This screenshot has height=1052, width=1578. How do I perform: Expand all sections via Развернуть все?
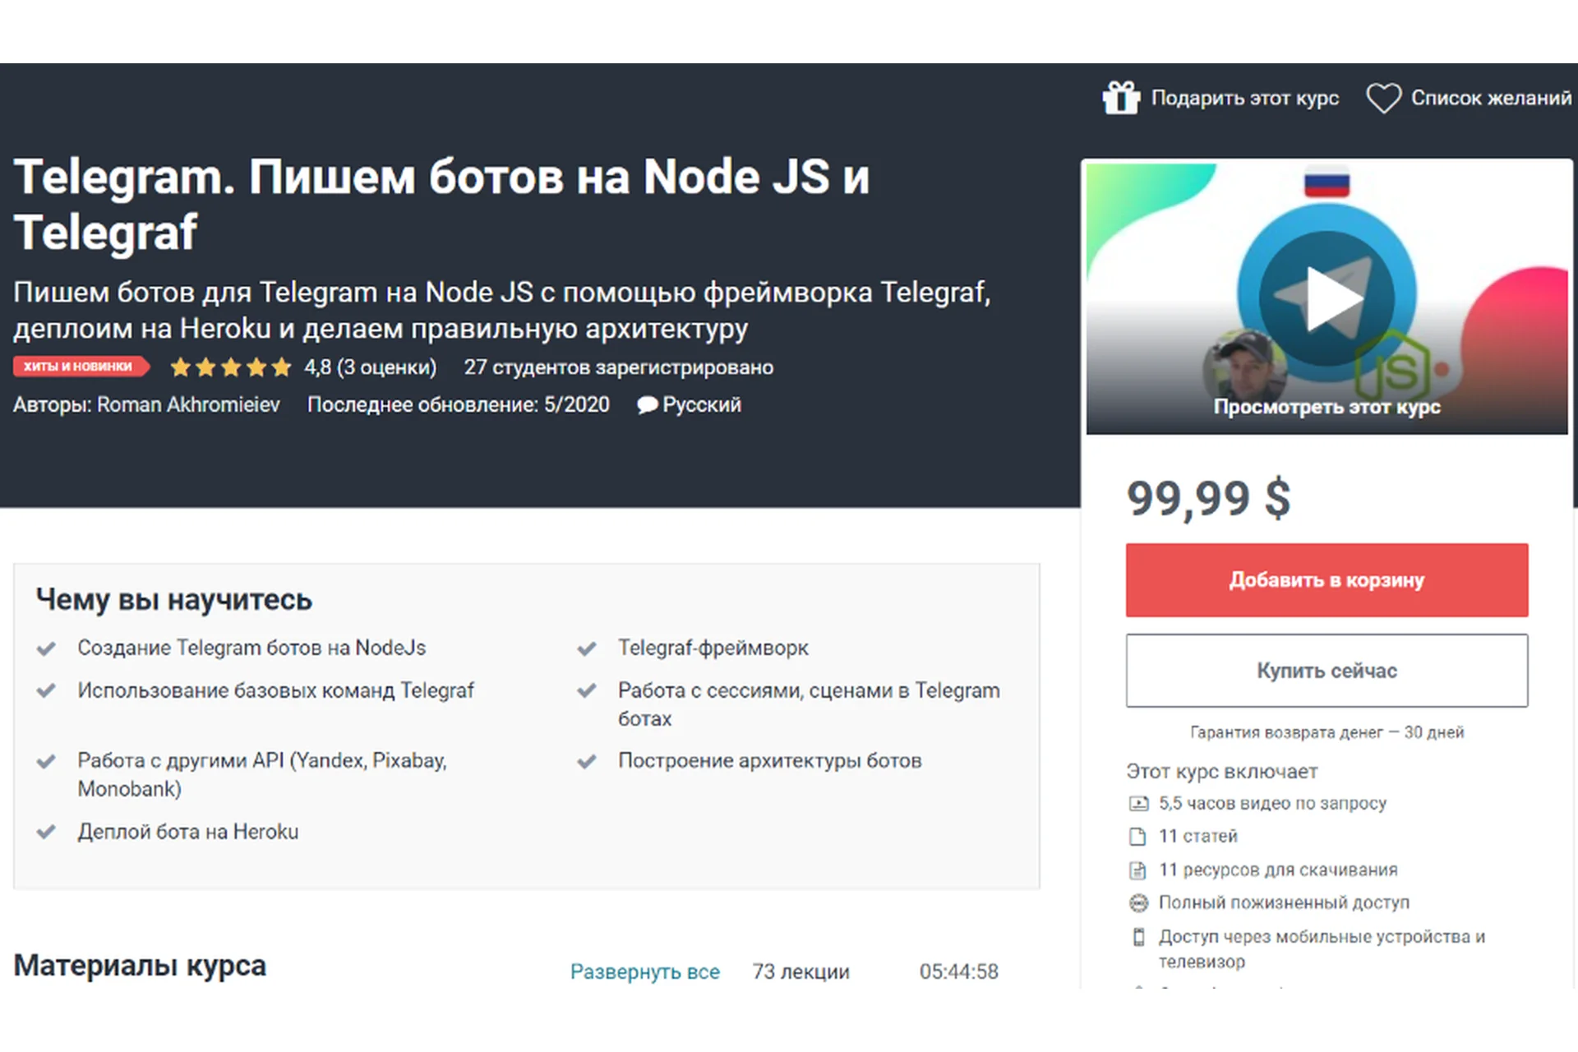(644, 971)
